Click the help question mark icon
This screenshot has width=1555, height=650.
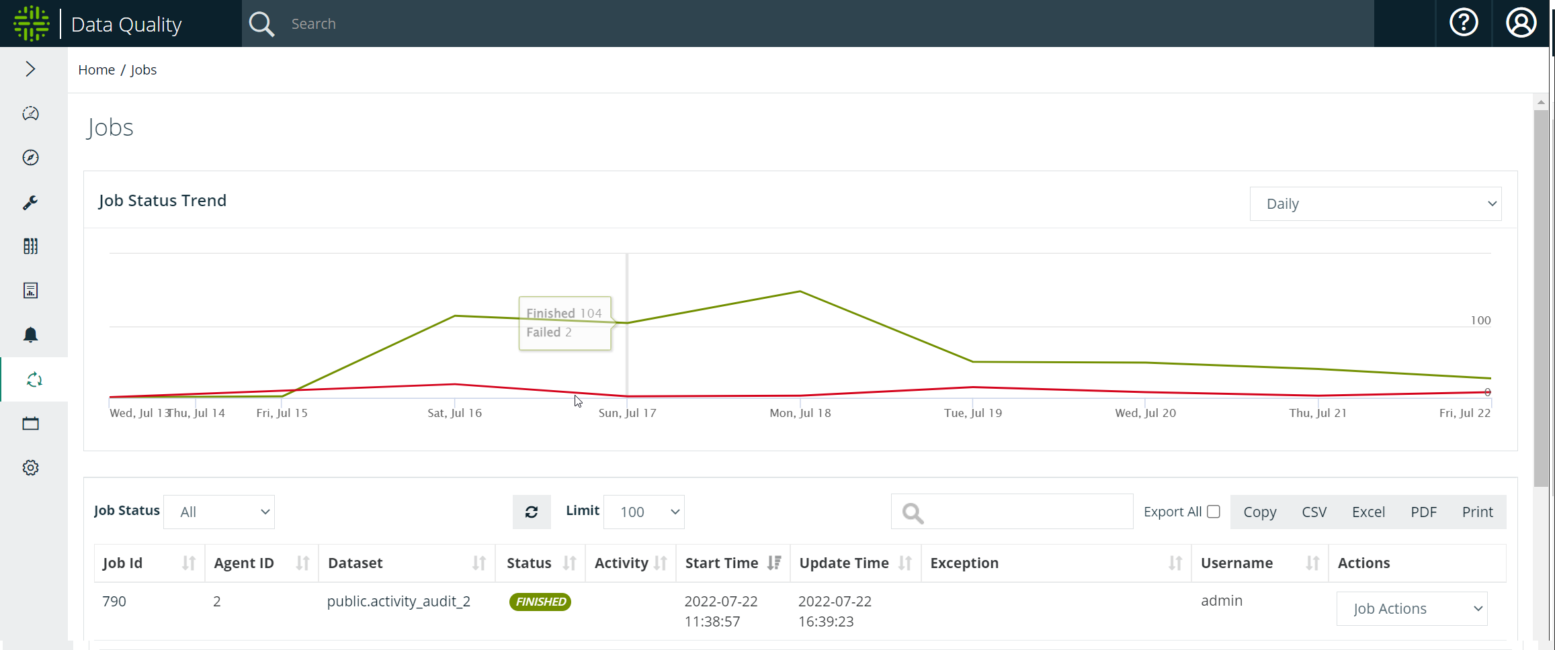pyautogui.click(x=1463, y=24)
